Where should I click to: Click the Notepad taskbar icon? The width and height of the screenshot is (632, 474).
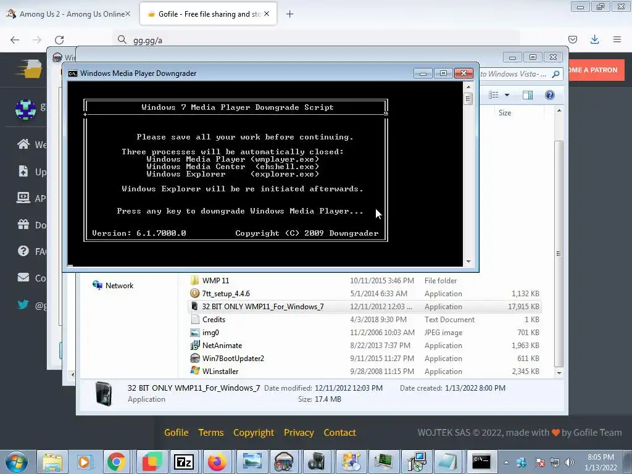point(448,462)
